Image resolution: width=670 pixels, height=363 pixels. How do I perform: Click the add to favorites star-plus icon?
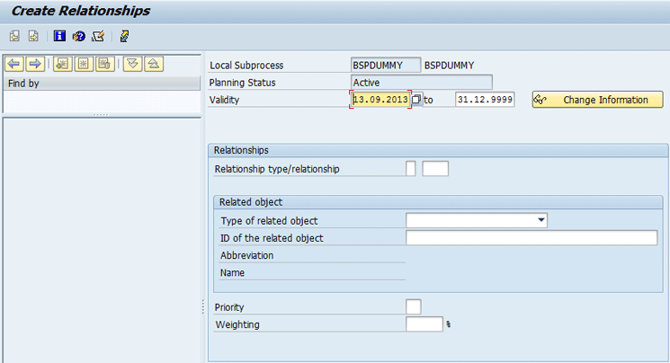[62, 64]
